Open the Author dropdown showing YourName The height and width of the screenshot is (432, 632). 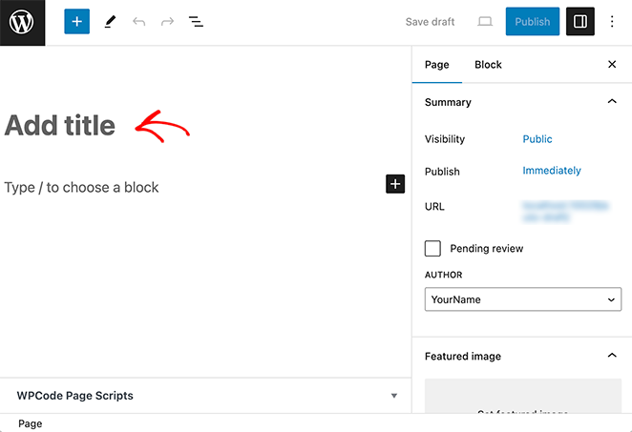tap(522, 299)
